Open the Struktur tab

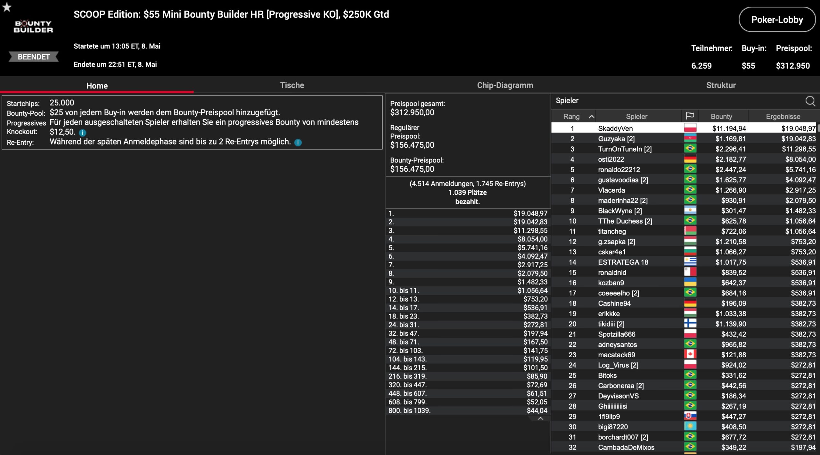pos(721,85)
